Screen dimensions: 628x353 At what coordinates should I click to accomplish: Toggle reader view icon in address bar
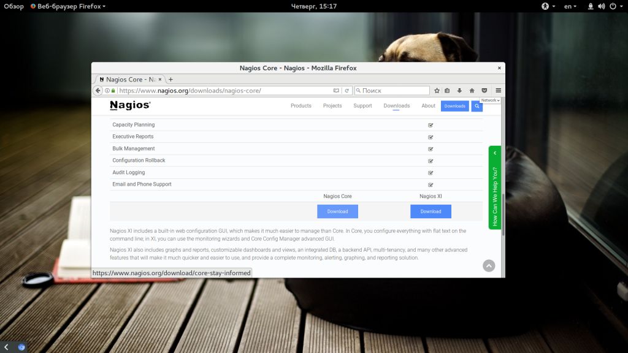(336, 91)
